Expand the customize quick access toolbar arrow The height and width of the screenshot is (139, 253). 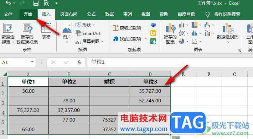click(x=56, y=3)
